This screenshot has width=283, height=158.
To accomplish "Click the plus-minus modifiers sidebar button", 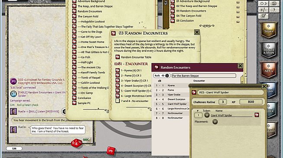I will coord(264,10).
